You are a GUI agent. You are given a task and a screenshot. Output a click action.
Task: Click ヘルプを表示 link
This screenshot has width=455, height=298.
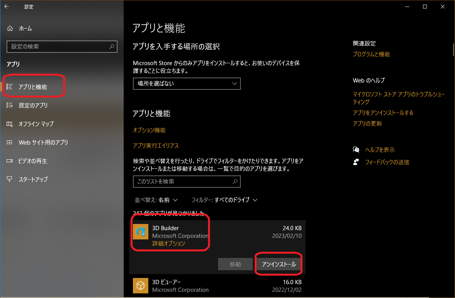click(380, 150)
